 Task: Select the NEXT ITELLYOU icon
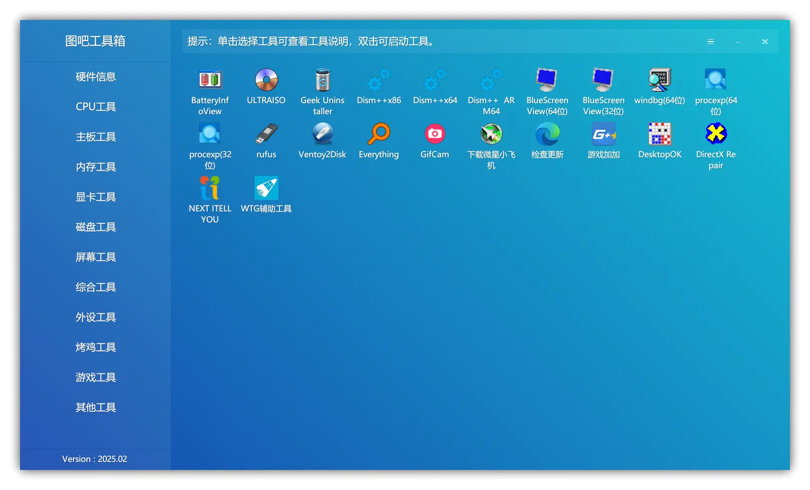tap(210, 188)
